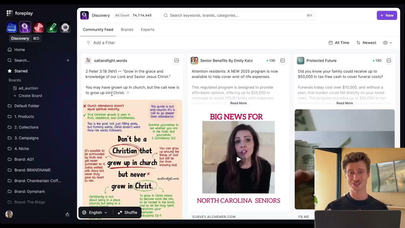The image size is (405, 228).
Task: Open the All Time date range dropdown
Action: point(339,43)
